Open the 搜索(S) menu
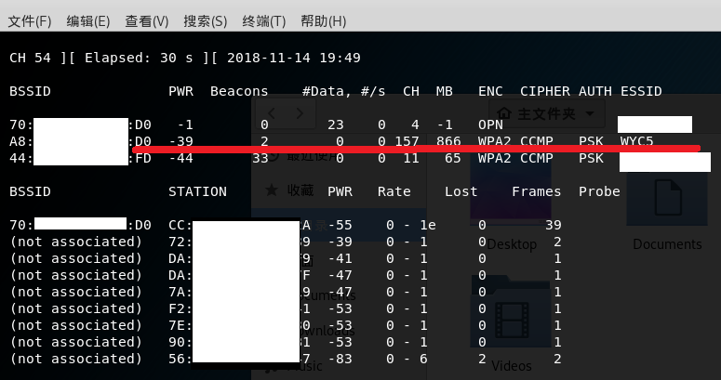 tap(206, 20)
